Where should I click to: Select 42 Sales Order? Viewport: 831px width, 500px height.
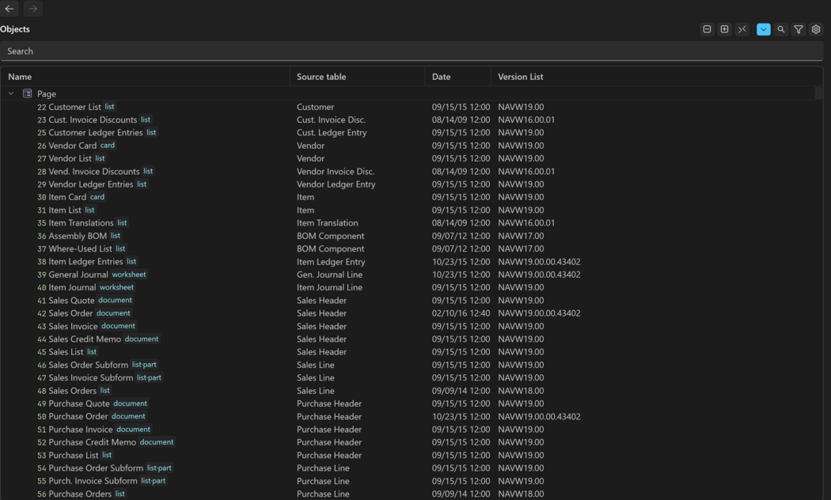point(65,313)
